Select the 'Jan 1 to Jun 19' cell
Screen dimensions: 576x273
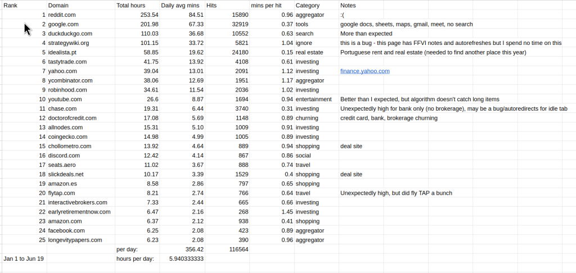point(24,259)
